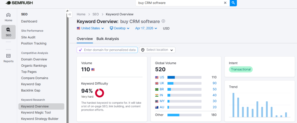The height and width of the screenshot is (123, 297).
Task: Click SEO in the breadcrumb
Action: (x=96, y=14)
